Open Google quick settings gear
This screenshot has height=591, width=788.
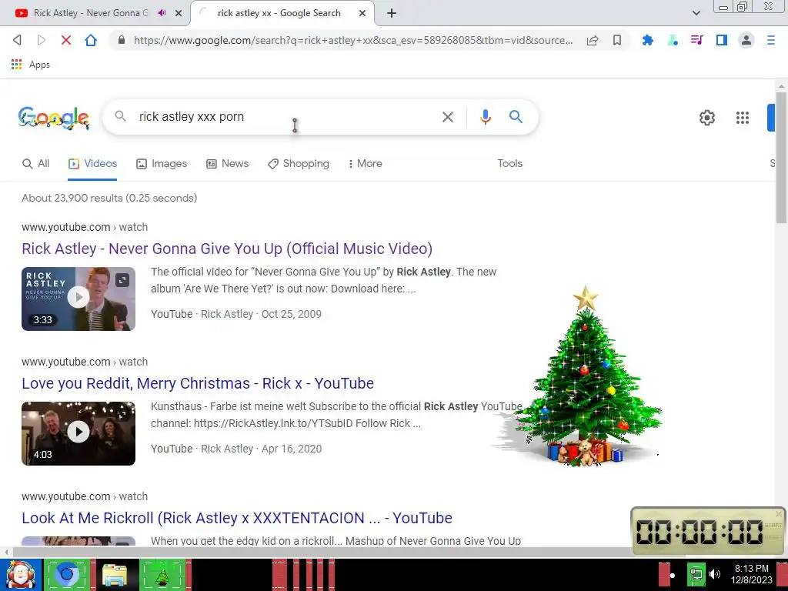click(x=706, y=118)
